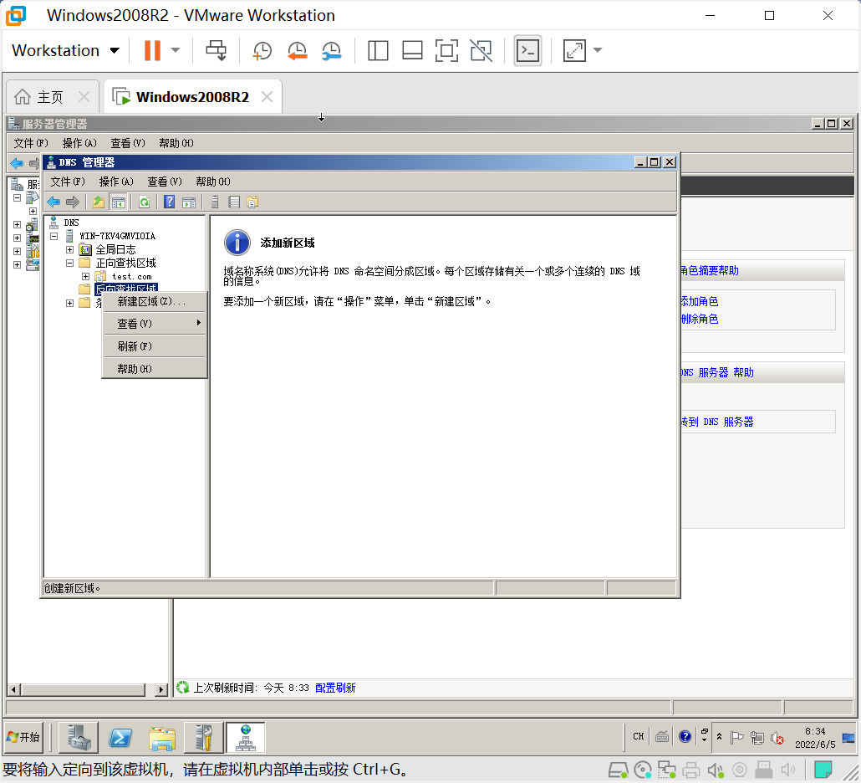Click the 添加角色 link

click(x=699, y=302)
